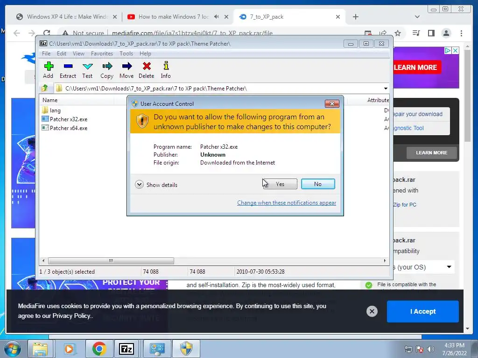Click I Accept on the cookie banner

[x=423, y=311]
